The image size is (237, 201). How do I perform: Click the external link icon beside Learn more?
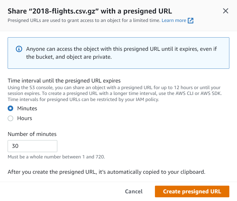pos(191,21)
